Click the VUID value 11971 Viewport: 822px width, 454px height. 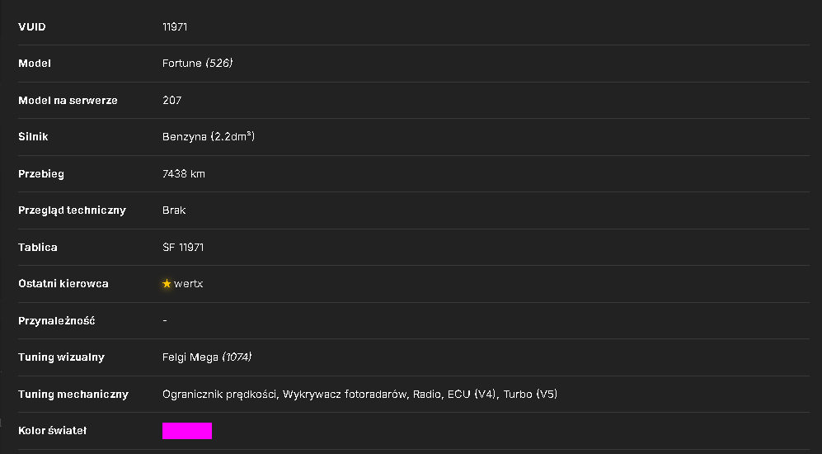175,26
